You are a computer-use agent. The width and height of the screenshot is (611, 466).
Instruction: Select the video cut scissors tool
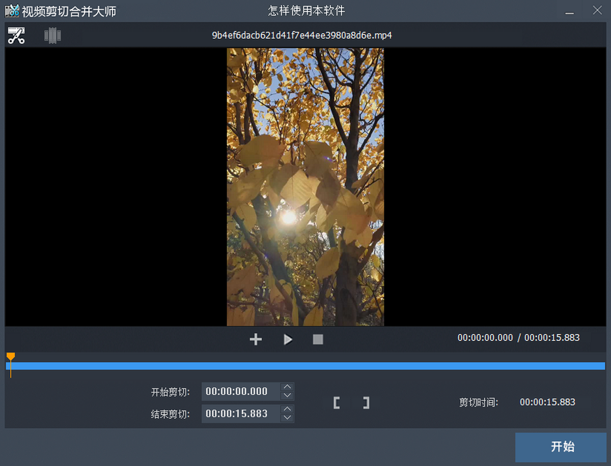coord(16,36)
